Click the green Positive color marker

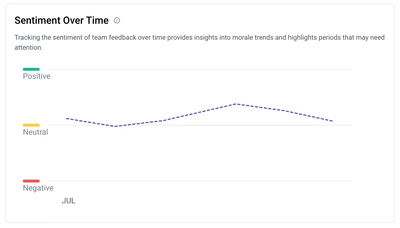point(31,69)
